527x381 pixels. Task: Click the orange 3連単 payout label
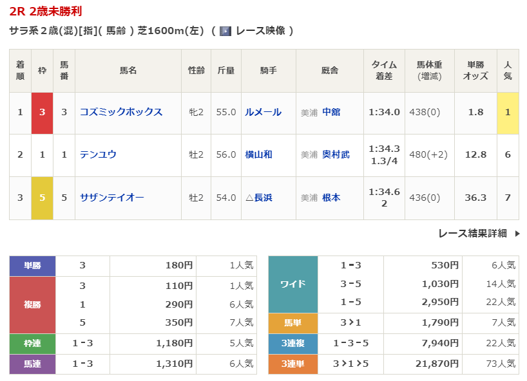click(293, 364)
